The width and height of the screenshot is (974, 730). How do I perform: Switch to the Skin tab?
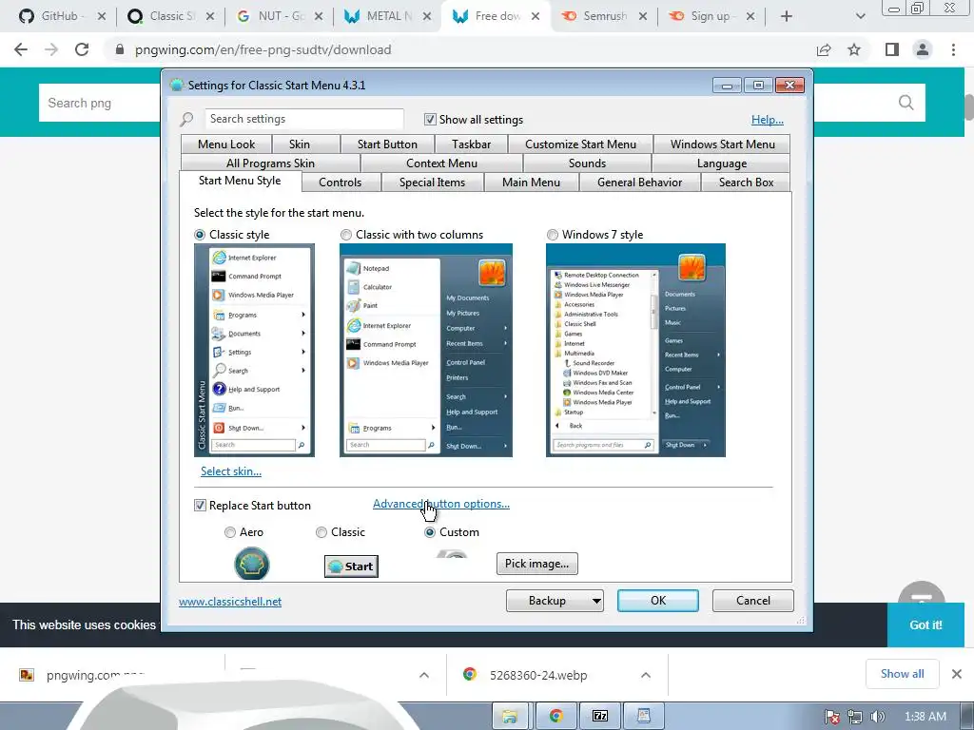300,144
